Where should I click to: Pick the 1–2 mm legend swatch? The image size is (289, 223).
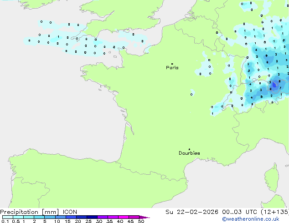point(29,217)
